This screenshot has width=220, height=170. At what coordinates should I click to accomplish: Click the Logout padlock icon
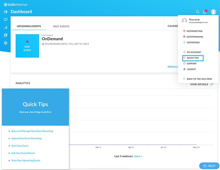coord(184,69)
